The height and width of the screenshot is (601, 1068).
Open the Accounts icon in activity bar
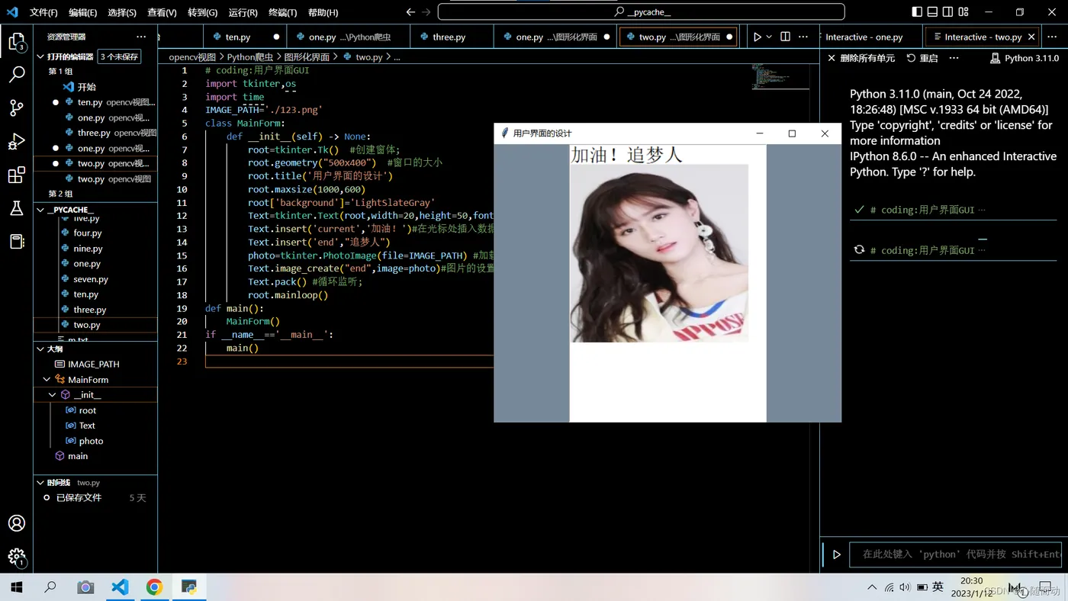click(x=16, y=523)
